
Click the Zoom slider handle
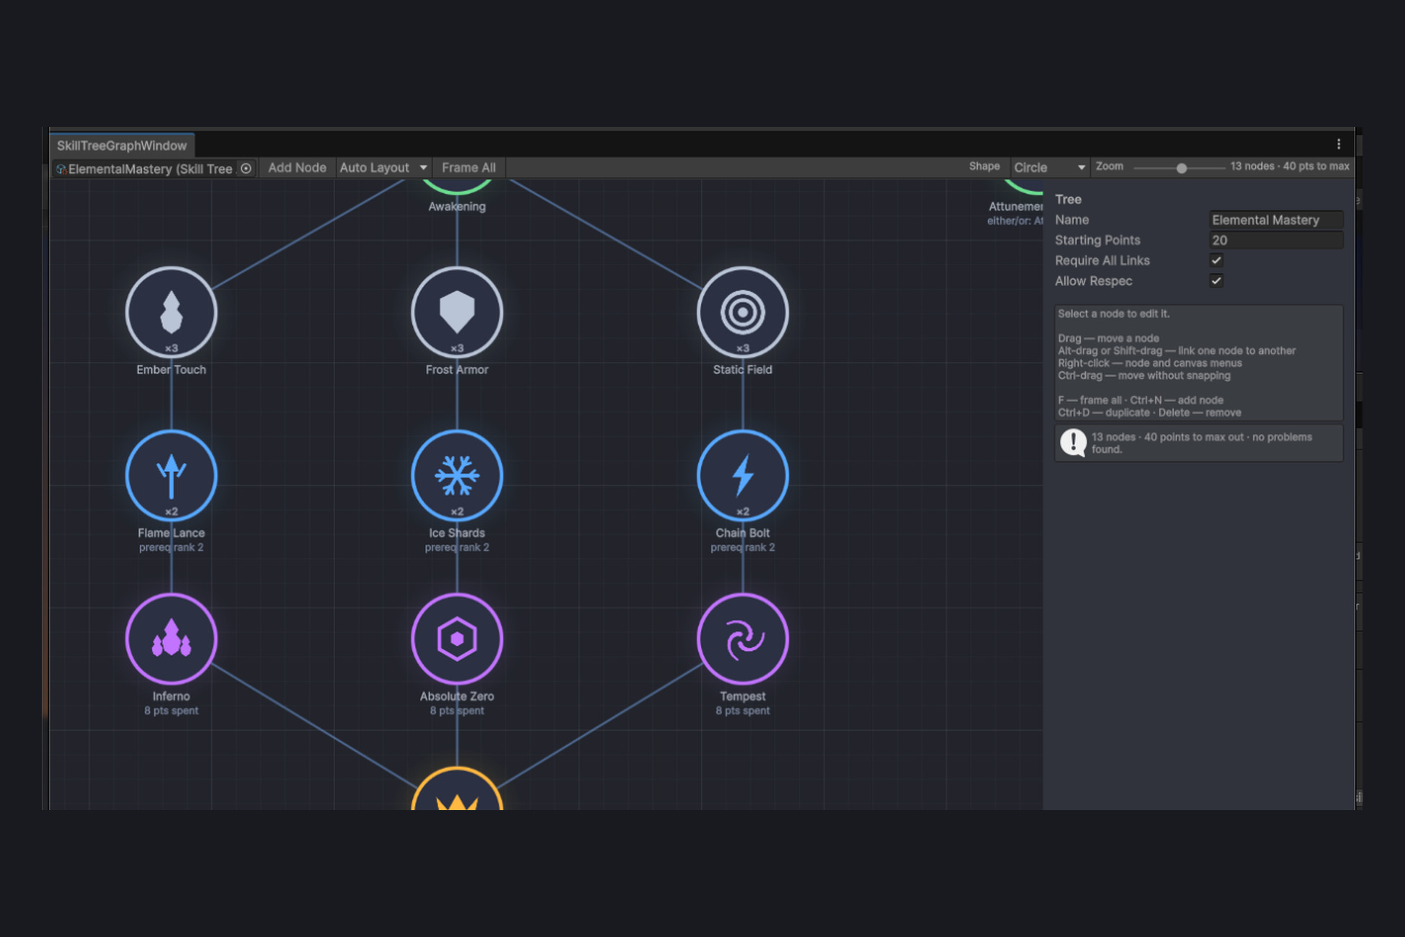(x=1182, y=168)
